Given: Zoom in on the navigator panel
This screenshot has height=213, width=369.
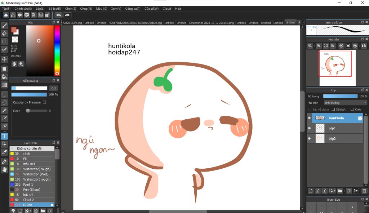Looking at the screenshot, I should coord(319,46).
